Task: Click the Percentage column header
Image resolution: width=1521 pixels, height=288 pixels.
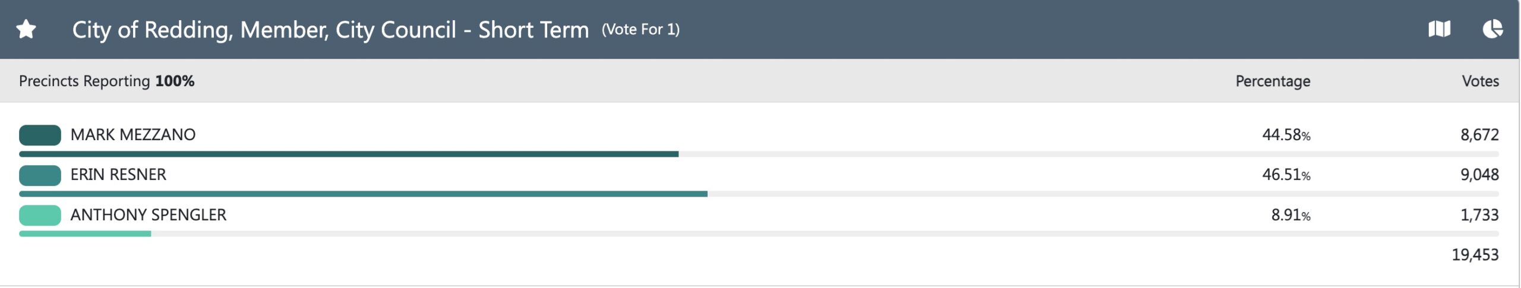Action: pyautogui.click(x=1273, y=81)
